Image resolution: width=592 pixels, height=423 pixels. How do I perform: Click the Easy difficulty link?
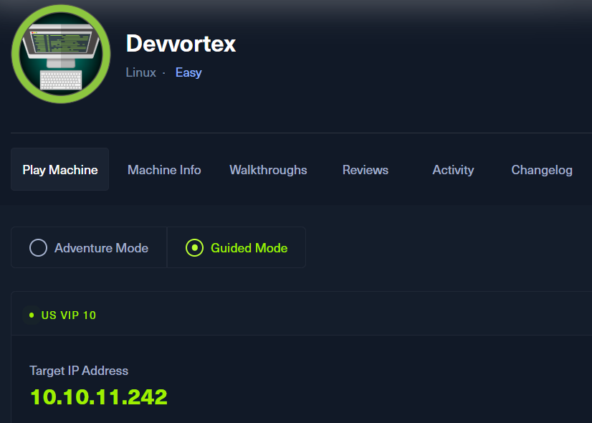(188, 72)
